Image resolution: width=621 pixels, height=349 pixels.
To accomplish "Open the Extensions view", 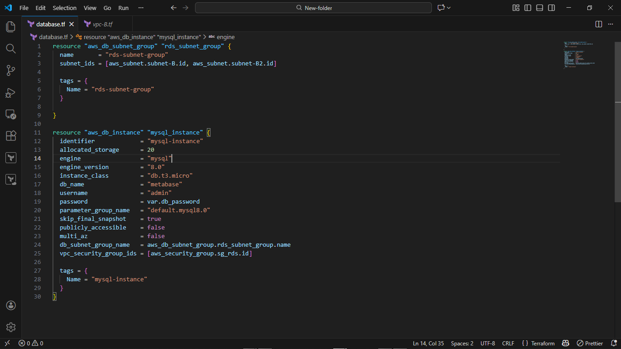I will click(10, 136).
